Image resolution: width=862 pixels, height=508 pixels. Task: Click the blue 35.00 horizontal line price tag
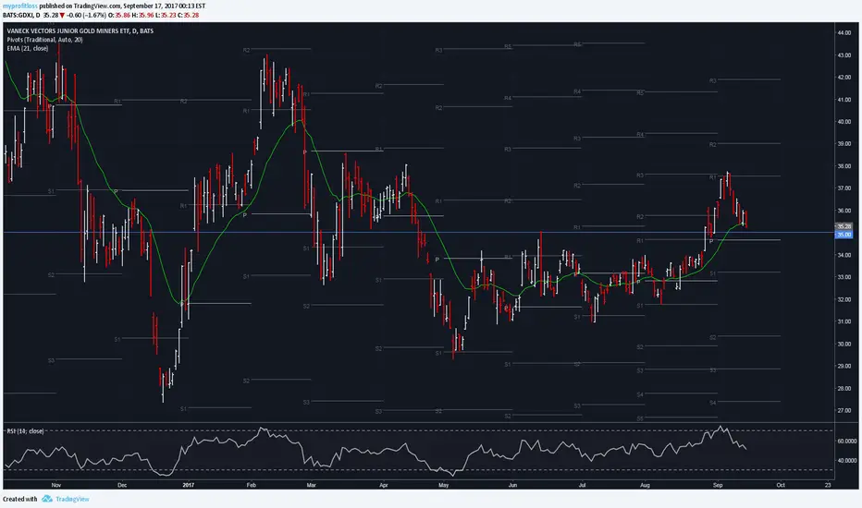pos(844,235)
